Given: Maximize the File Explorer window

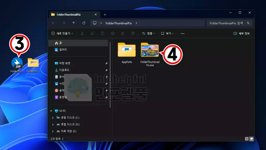Looking at the screenshot, I should tap(240, 13).
